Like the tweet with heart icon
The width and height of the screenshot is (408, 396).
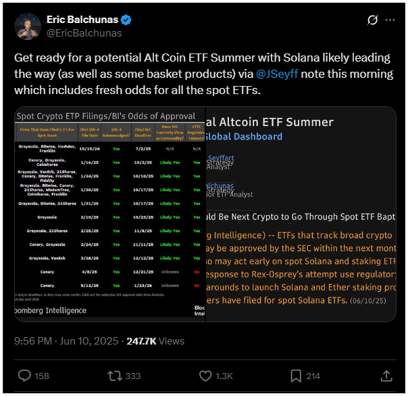[x=205, y=376]
